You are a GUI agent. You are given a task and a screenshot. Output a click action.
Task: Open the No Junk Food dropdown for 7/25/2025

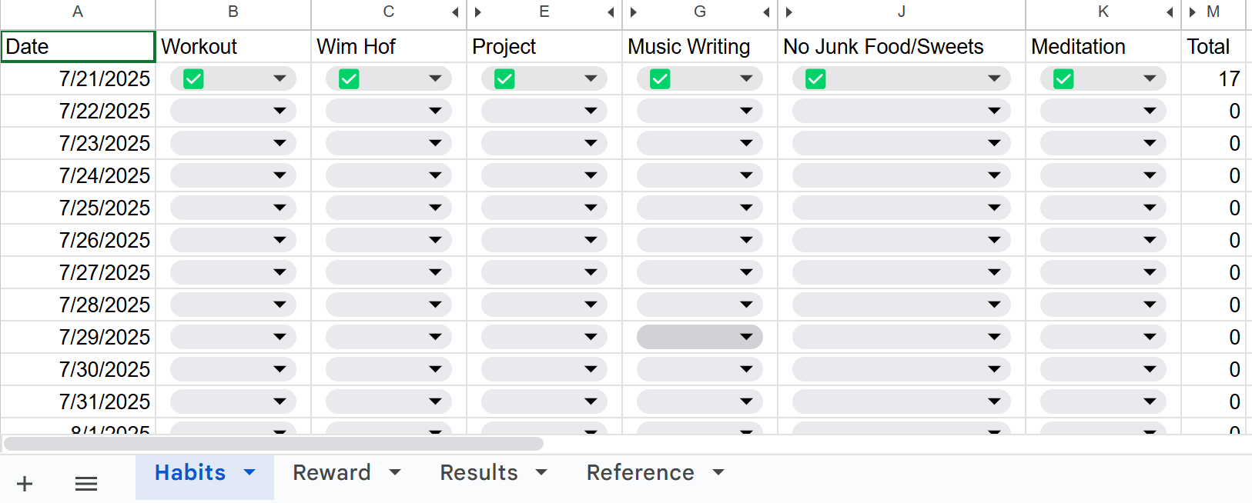[x=902, y=208]
